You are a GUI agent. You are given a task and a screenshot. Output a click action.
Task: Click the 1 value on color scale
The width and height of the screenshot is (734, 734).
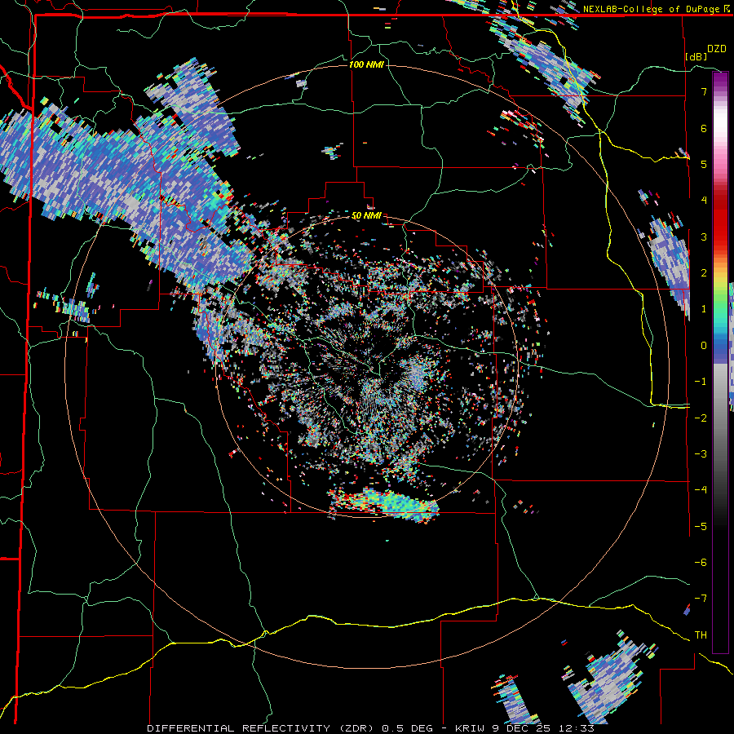[703, 309]
